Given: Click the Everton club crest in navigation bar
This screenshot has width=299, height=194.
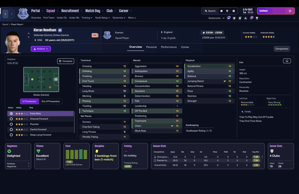Looking at the screenshot, I should (x=23, y=14).
